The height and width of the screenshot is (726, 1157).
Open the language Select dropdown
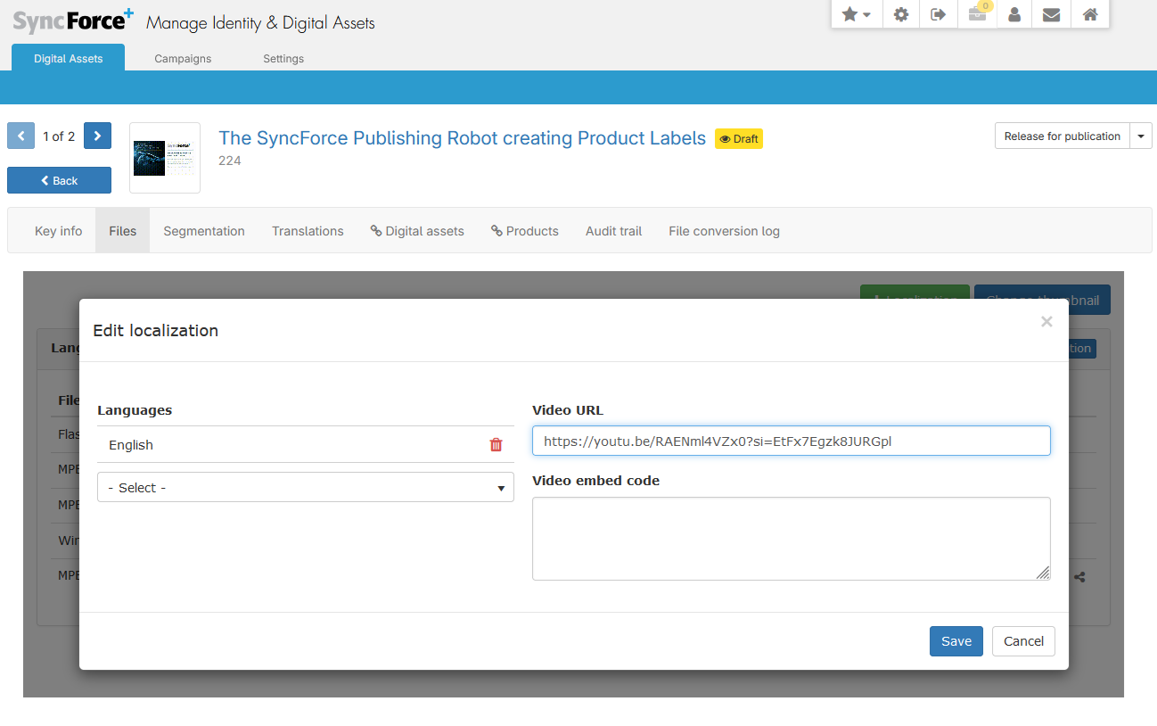click(306, 487)
